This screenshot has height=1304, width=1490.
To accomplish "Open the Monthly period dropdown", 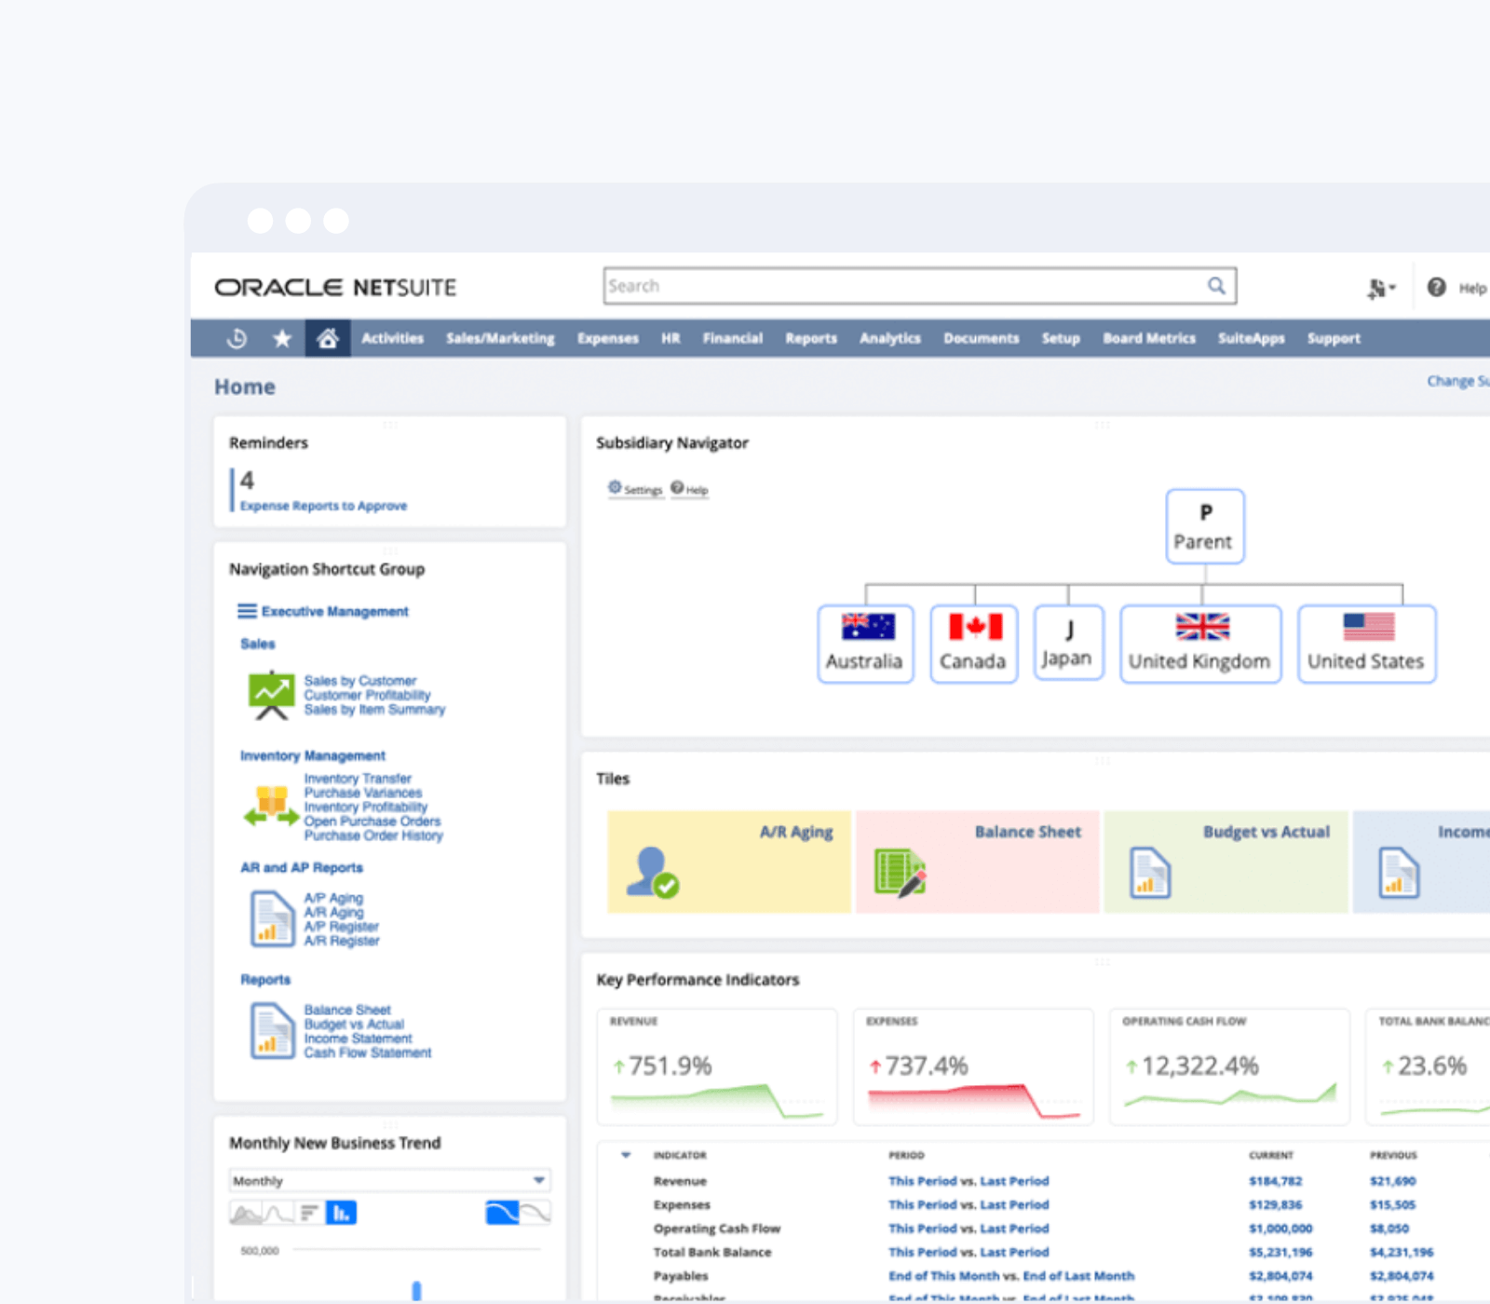I will (x=389, y=1181).
